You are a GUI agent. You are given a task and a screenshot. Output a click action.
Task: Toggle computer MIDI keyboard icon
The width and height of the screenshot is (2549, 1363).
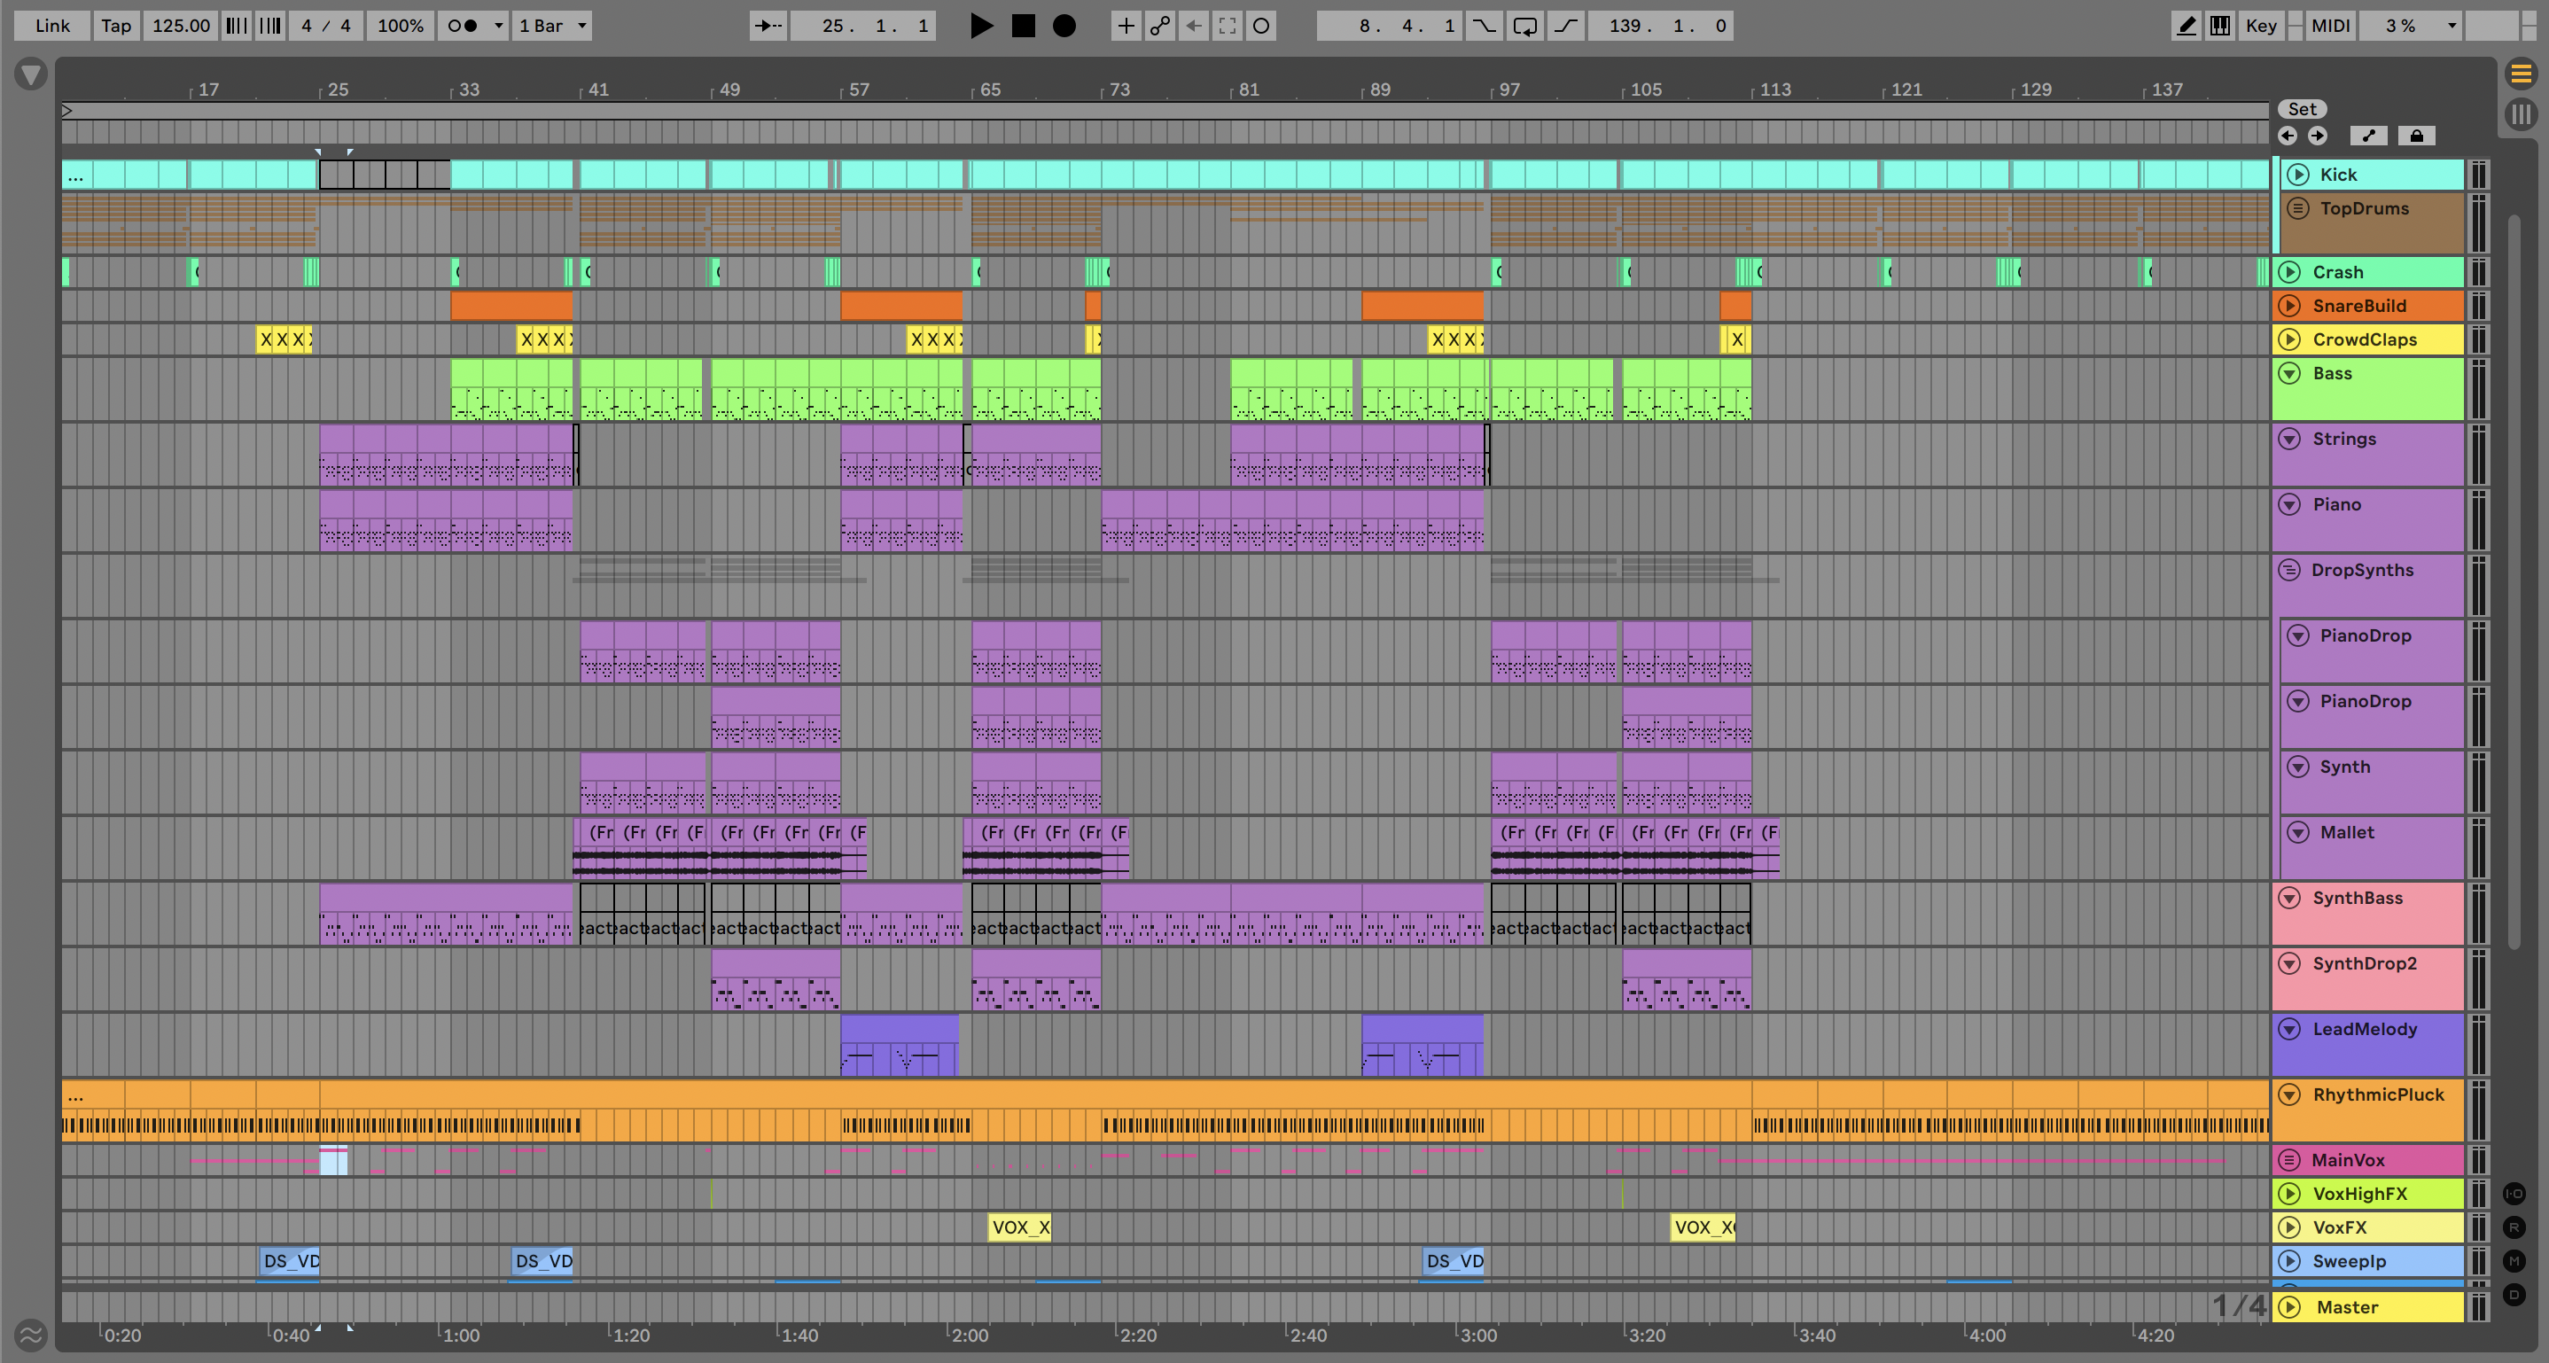(x=2219, y=26)
